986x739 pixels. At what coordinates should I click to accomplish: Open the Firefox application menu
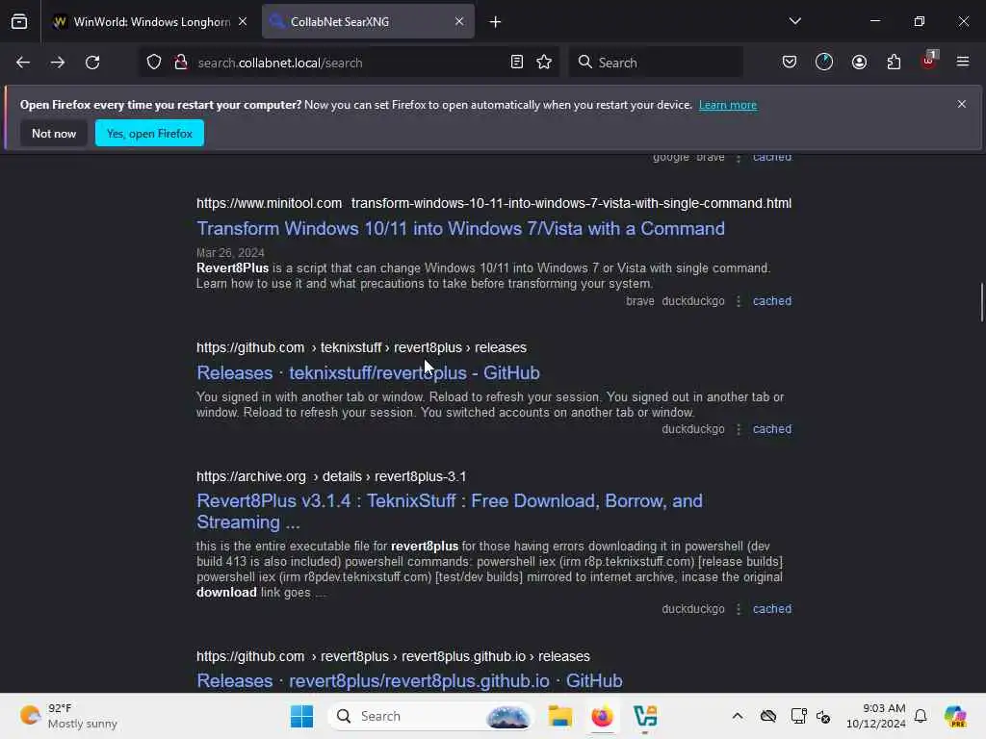coord(963,62)
